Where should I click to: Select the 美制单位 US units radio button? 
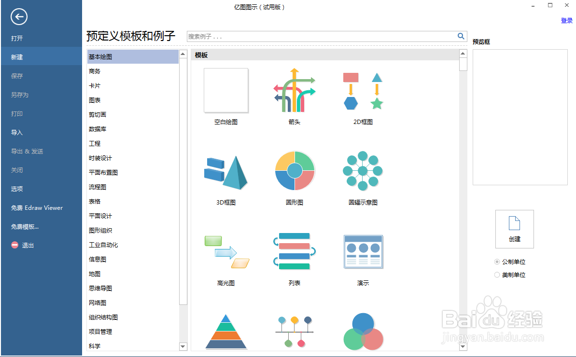[x=497, y=275]
